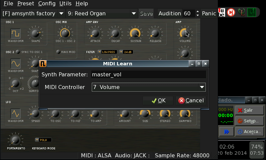Click the LFO To Filt knob

click(75, 113)
